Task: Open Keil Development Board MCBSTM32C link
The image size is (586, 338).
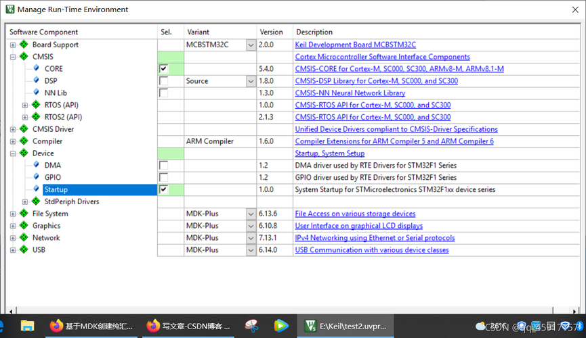Action: point(356,45)
